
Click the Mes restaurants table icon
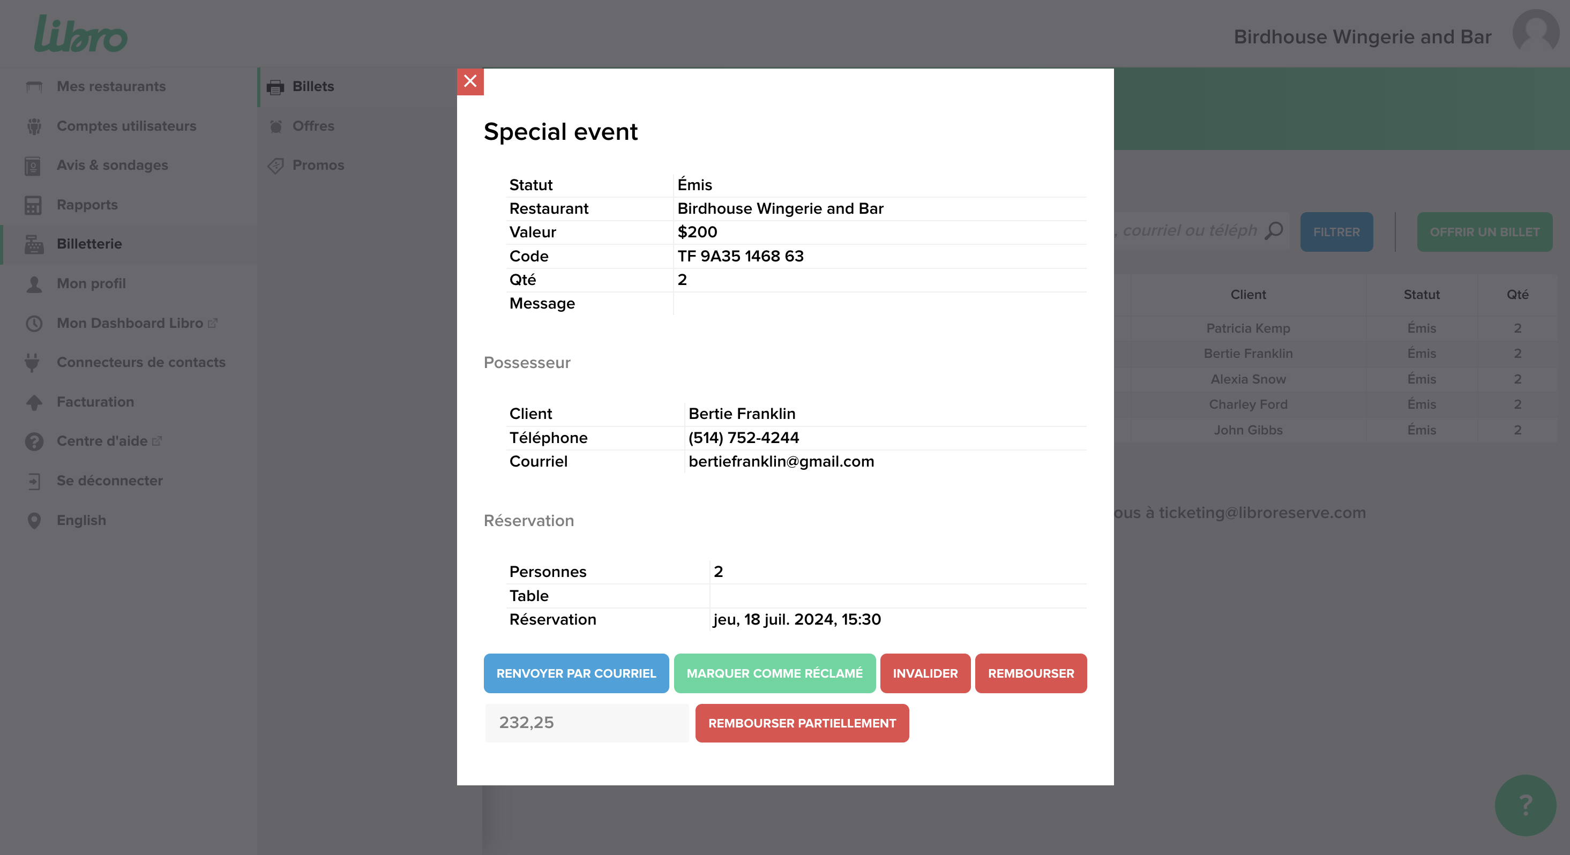pos(34,87)
